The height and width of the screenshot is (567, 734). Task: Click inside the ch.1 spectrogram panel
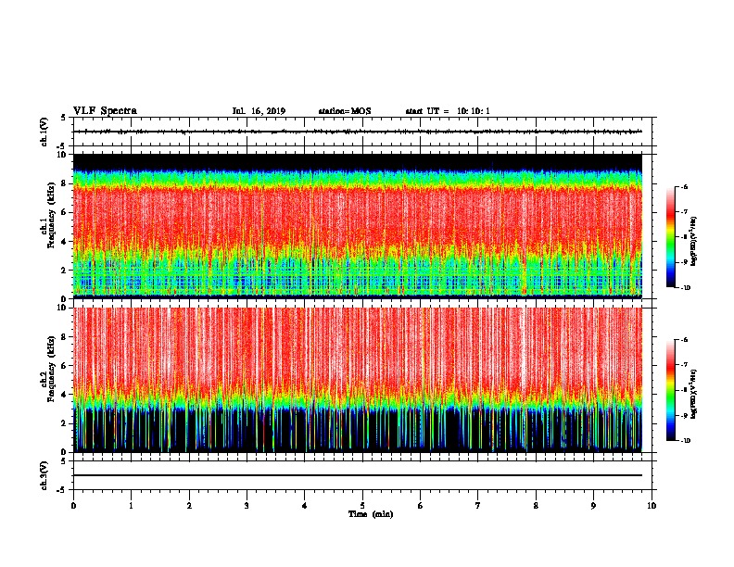tap(358, 226)
